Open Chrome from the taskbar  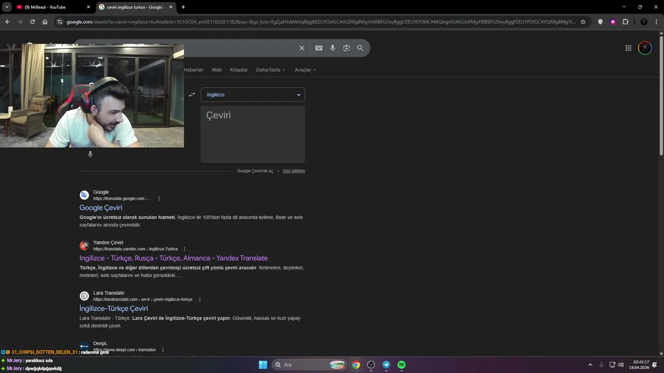pyautogui.click(x=356, y=365)
